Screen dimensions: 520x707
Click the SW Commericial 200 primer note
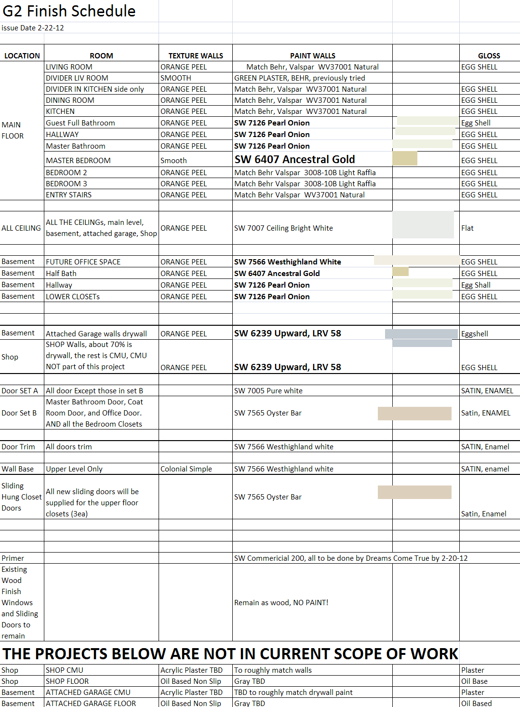coord(351,558)
